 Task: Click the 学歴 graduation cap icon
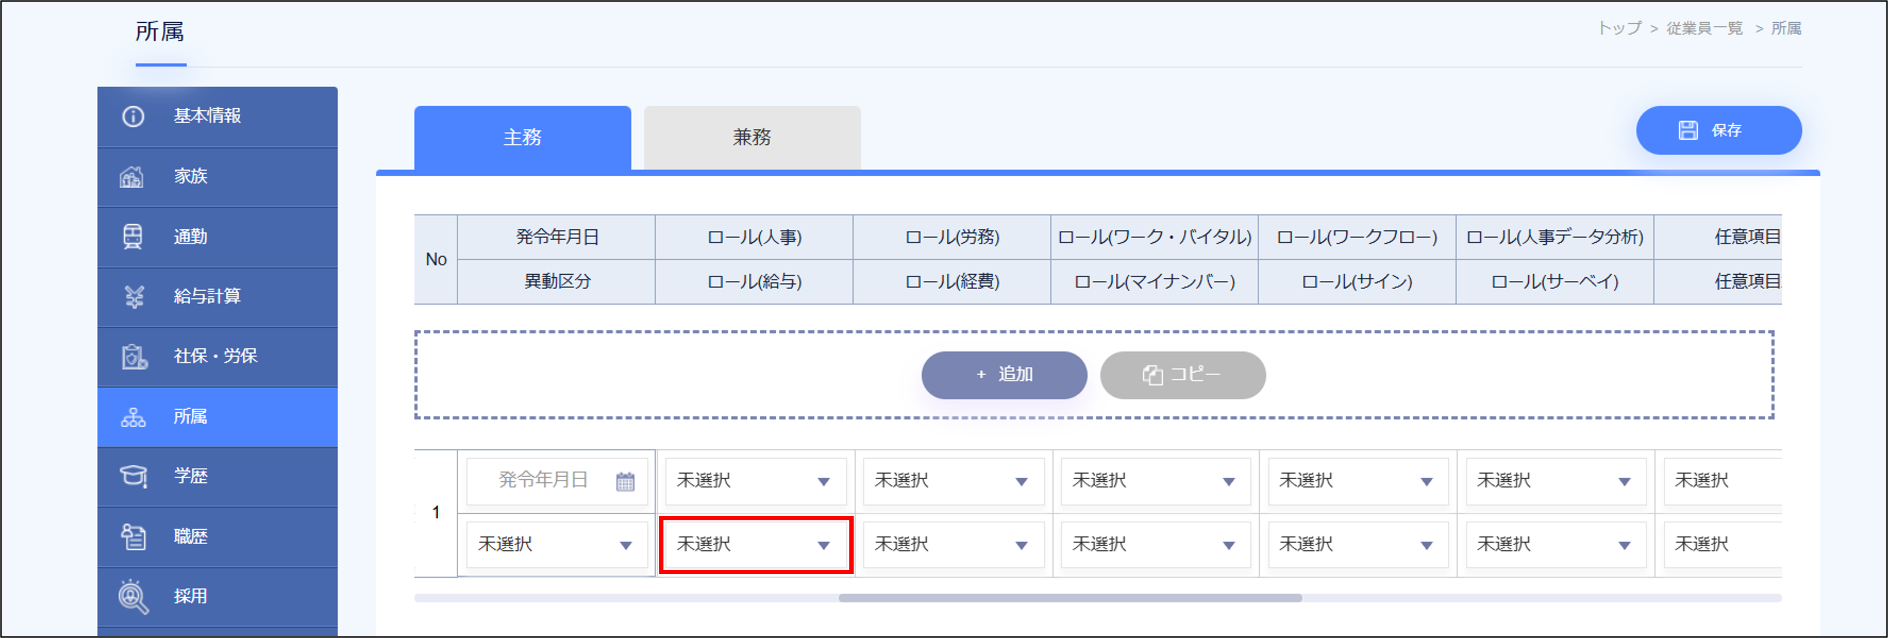[133, 476]
